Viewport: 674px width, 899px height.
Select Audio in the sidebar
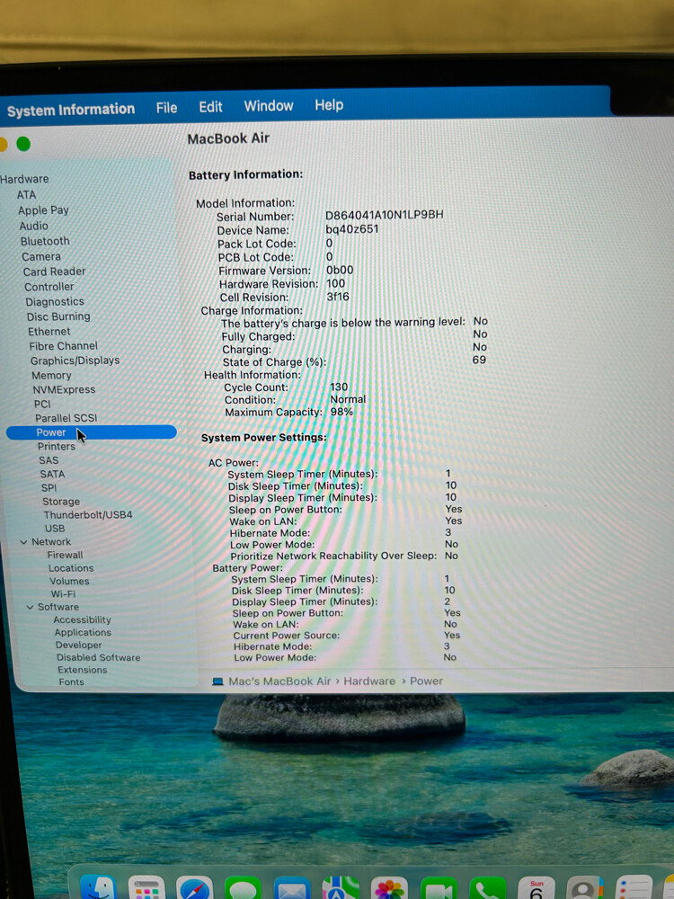point(34,226)
